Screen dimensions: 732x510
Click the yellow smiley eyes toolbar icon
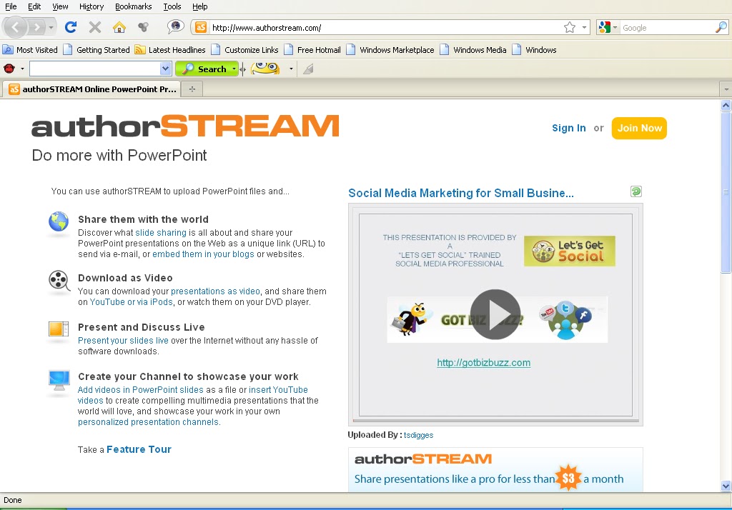[265, 69]
